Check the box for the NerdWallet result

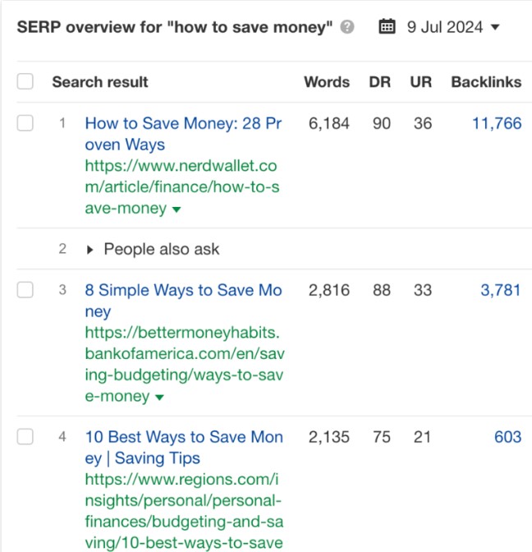click(25, 123)
